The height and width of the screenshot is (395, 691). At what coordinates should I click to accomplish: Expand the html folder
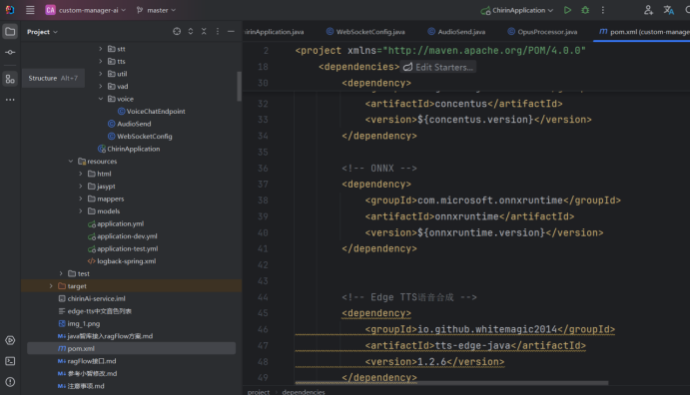[81, 174]
